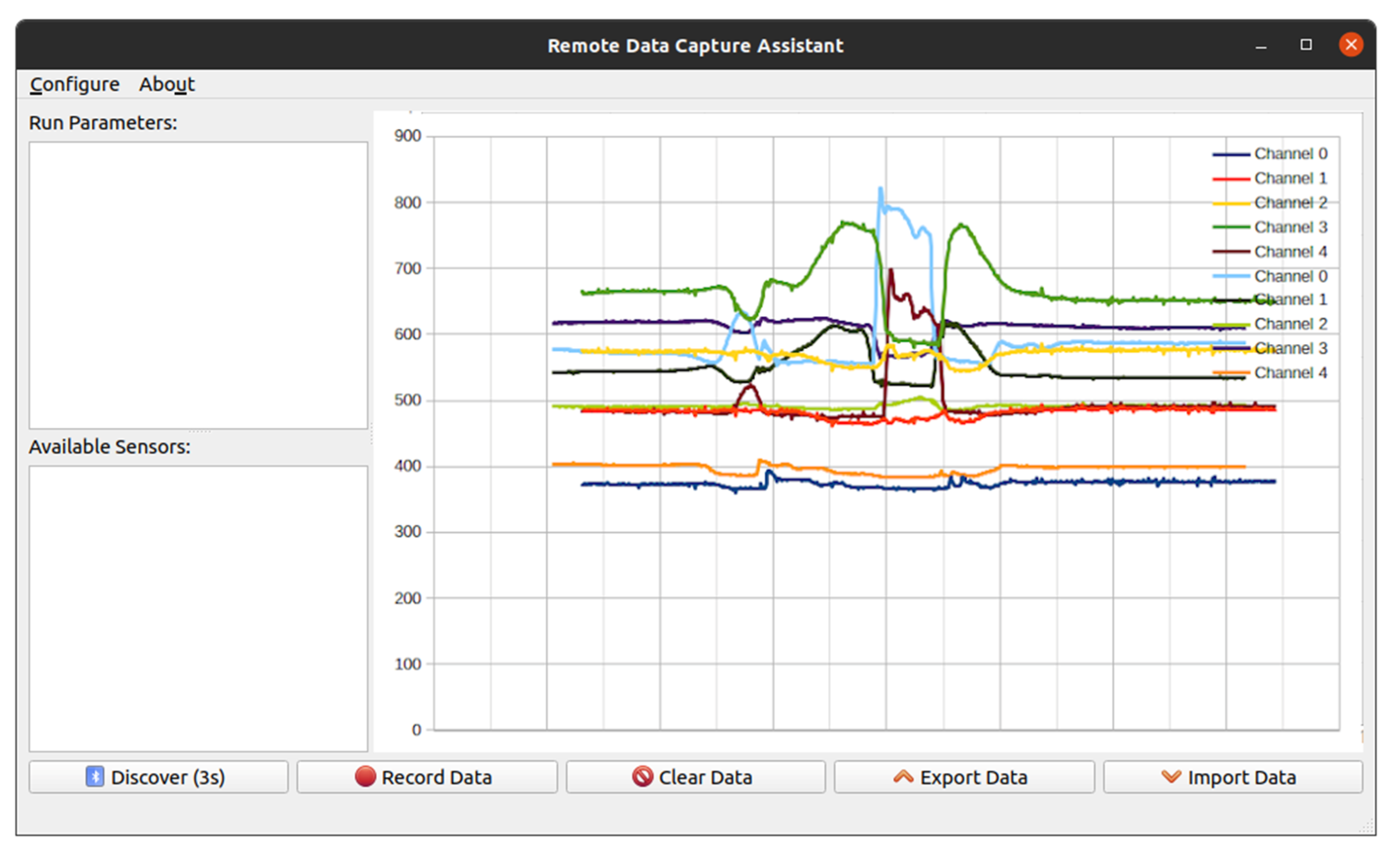Click the red record circle icon
The image size is (1395, 857).
[365, 777]
